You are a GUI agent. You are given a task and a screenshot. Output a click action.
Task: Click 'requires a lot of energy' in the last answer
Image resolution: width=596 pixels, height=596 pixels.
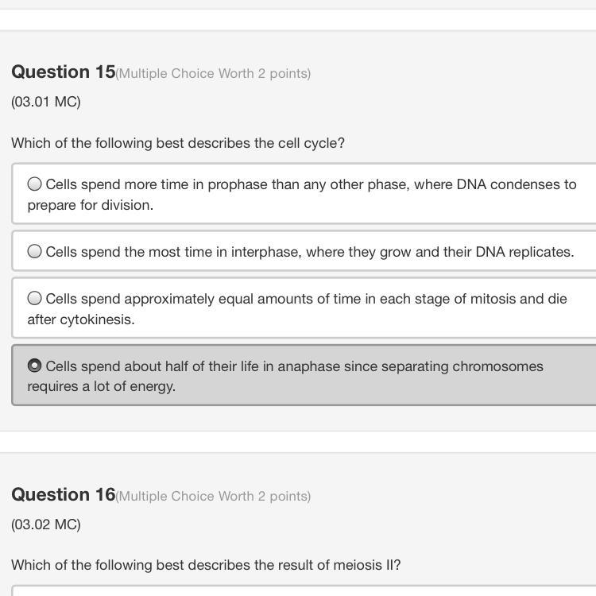pos(101,387)
